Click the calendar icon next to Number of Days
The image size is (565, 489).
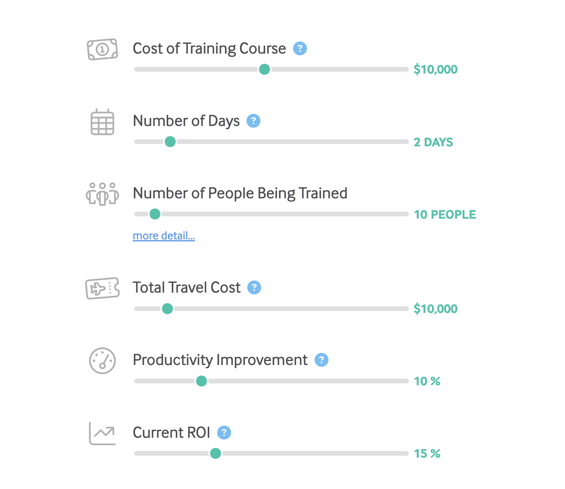tap(102, 122)
